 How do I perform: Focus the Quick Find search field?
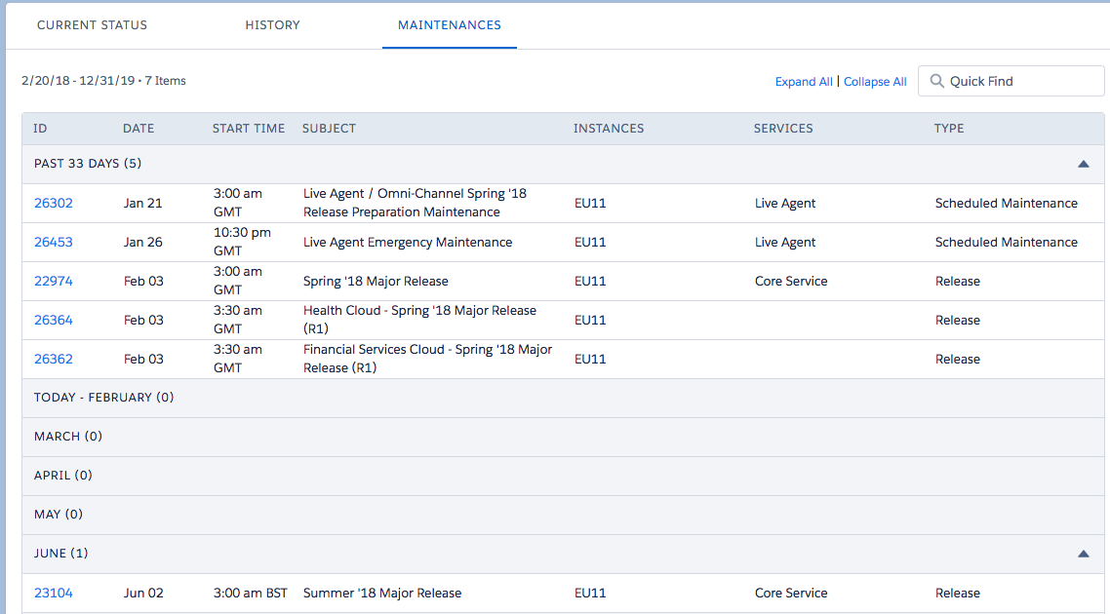[1011, 81]
